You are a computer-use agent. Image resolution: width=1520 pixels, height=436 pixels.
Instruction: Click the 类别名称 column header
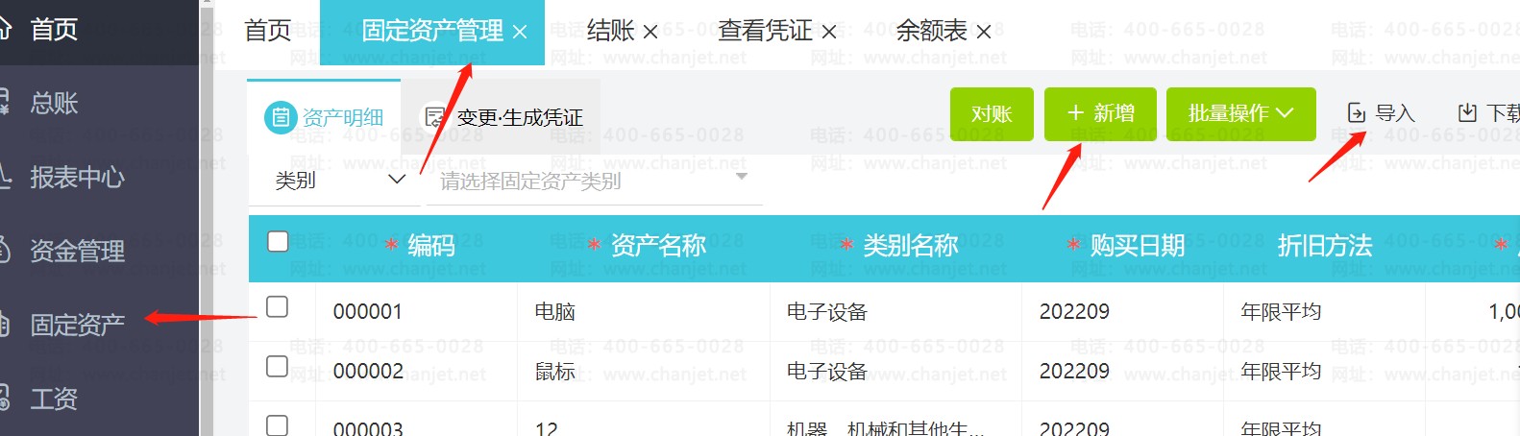[911, 246]
